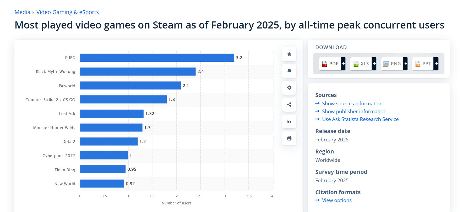The image size is (462, 212).
Task: Click the Cyberpunk 2077 bar
Action: (104, 155)
